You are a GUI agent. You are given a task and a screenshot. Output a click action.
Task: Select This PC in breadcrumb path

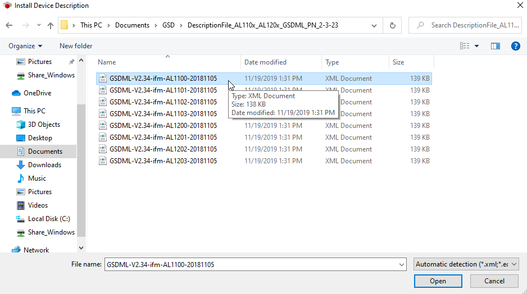click(91, 25)
